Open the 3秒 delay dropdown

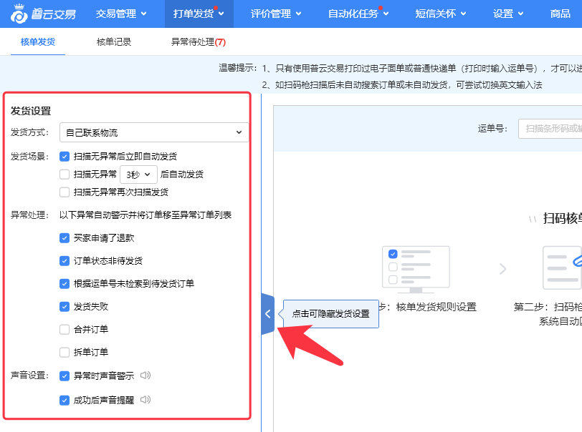point(138,175)
